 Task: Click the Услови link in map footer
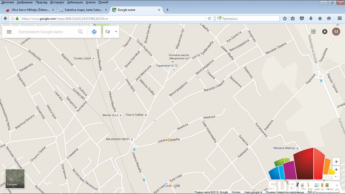(236, 192)
